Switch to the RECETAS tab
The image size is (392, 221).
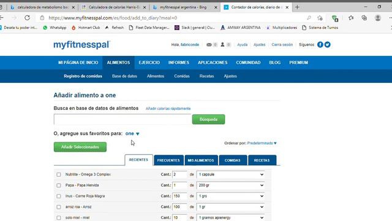tap(262, 160)
